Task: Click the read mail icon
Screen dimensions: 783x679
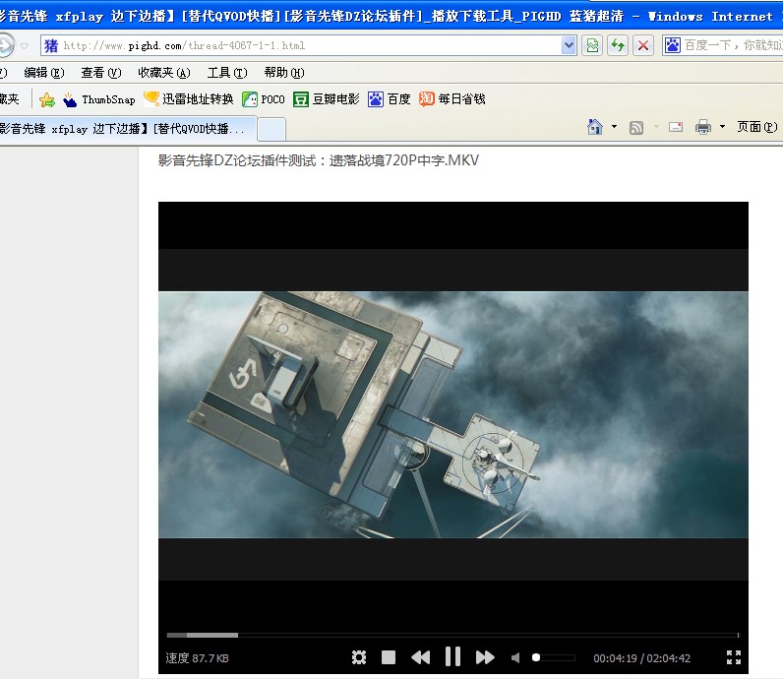Action: [x=676, y=127]
